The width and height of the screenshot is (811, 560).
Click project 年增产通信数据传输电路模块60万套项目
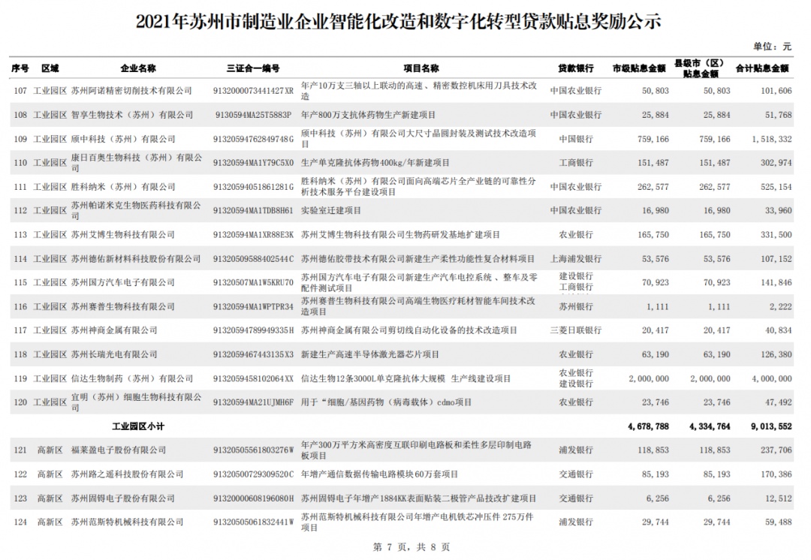click(380, 474)
